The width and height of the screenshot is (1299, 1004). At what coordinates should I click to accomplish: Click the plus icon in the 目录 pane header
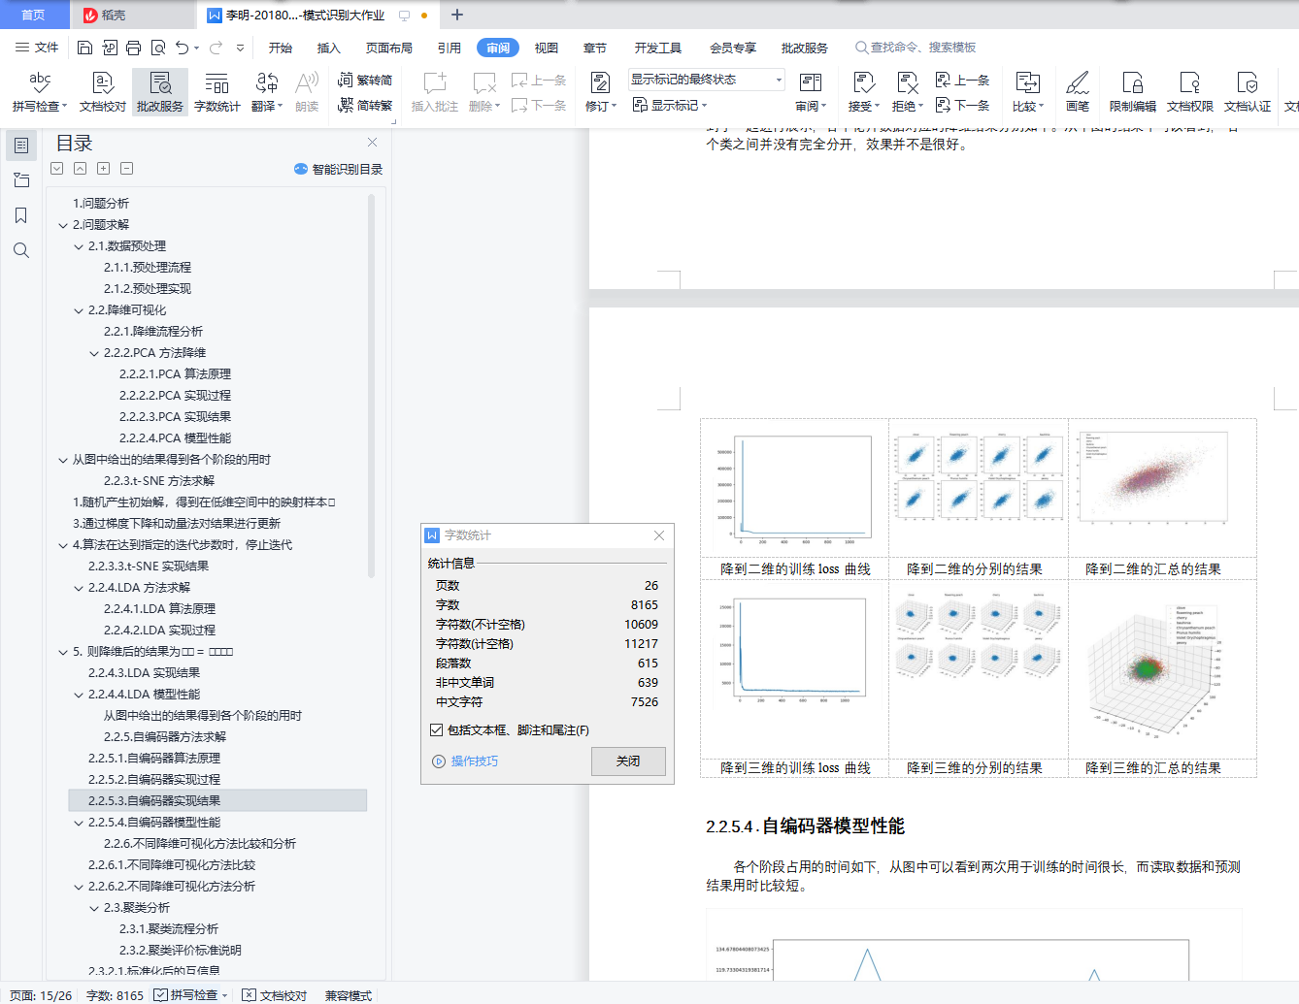(103, 169)
